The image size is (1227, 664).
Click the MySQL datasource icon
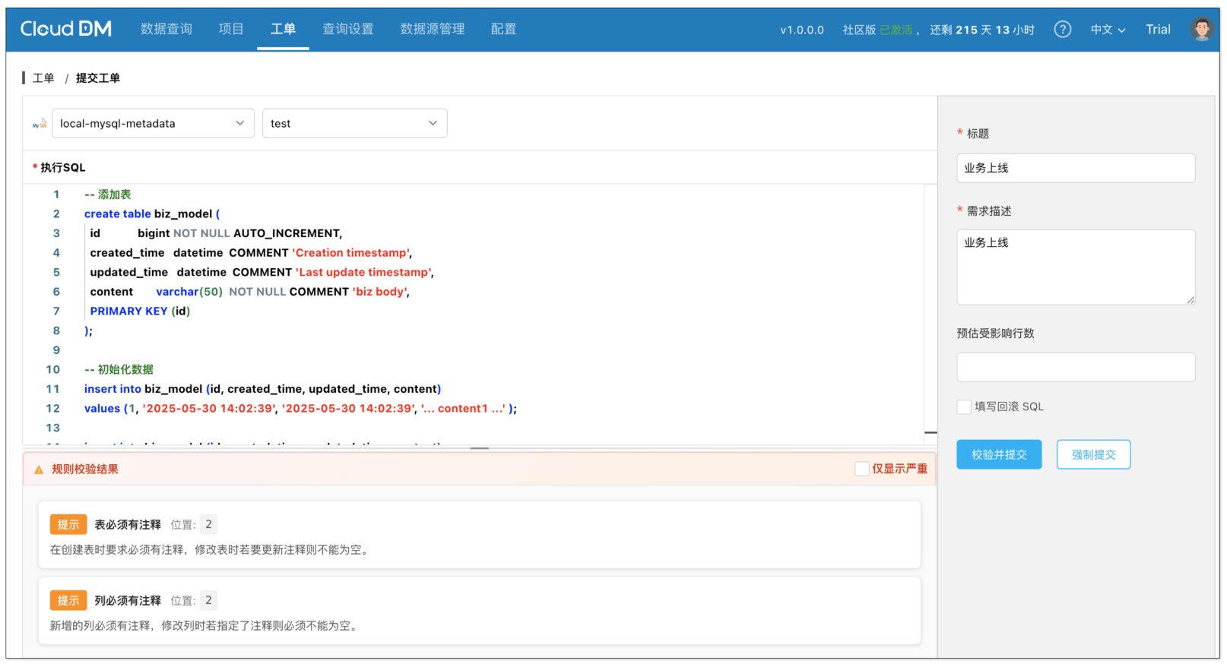(x=40, y=124)
